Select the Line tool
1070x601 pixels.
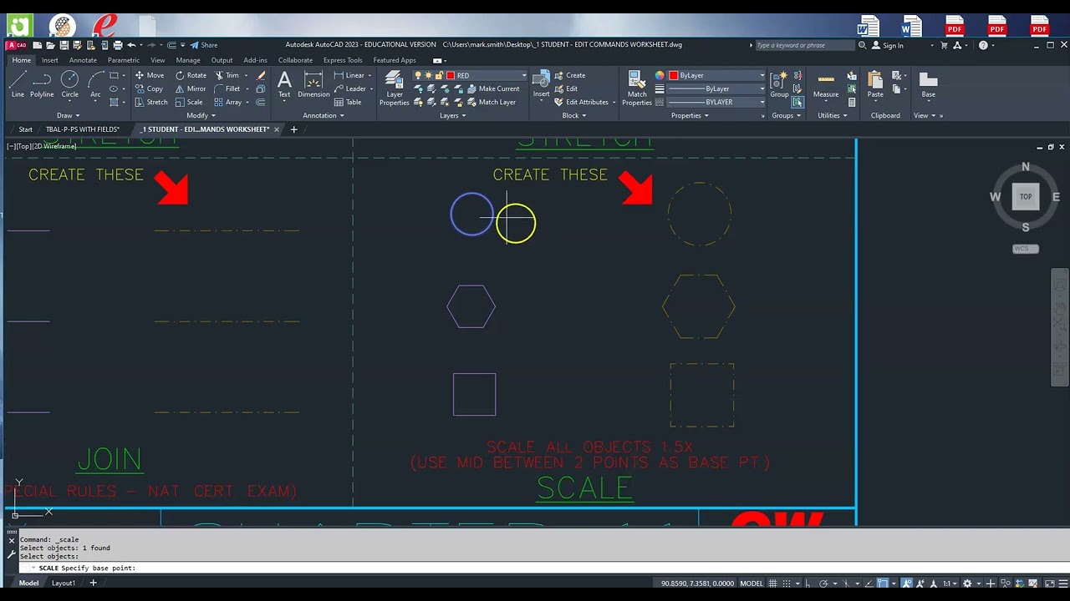[18, 84]
